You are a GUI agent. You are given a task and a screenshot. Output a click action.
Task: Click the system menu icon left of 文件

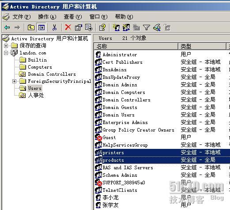point(6,17)
